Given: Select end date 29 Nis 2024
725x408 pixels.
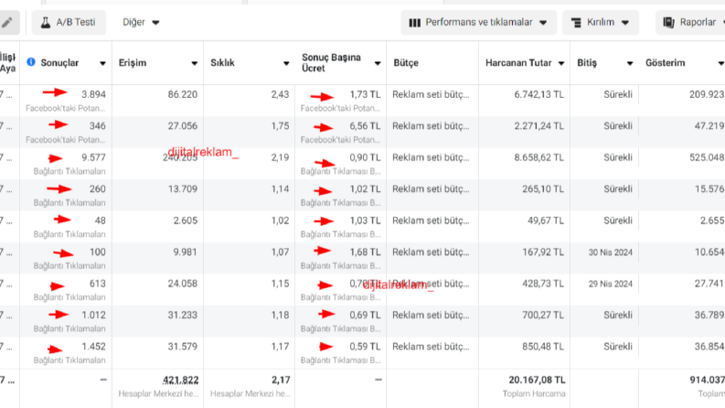Looking at the screenshot, I should 610,284.
